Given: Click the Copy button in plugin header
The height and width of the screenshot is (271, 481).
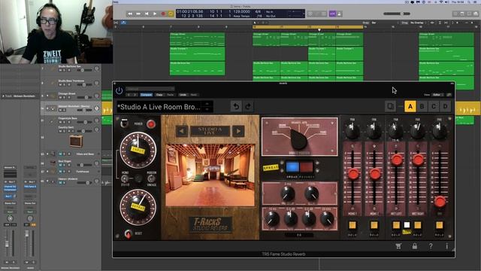Looking at the screenshot, I should click(x=159, y=95).
